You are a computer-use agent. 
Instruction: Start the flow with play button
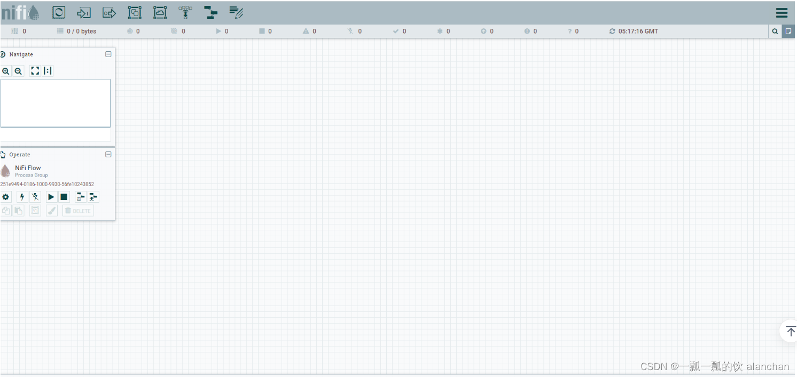(51, 197)
